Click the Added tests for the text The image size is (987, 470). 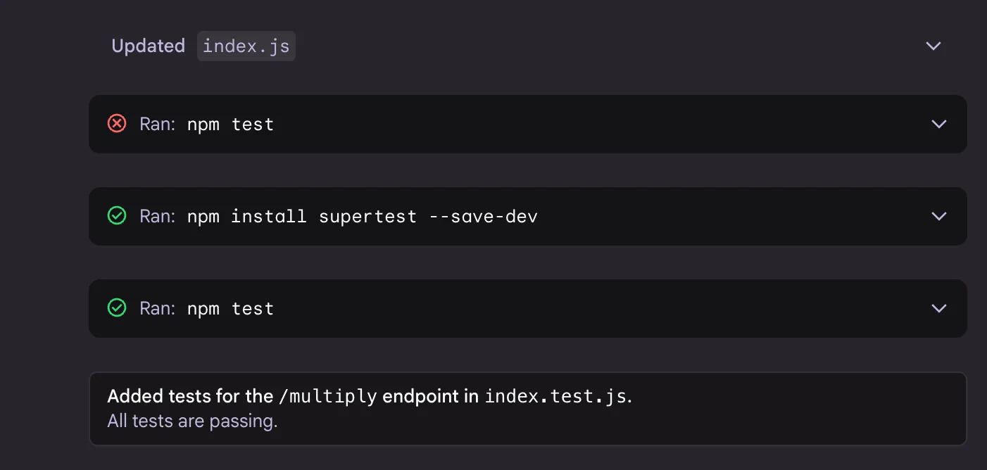click(x=190, y=396)
